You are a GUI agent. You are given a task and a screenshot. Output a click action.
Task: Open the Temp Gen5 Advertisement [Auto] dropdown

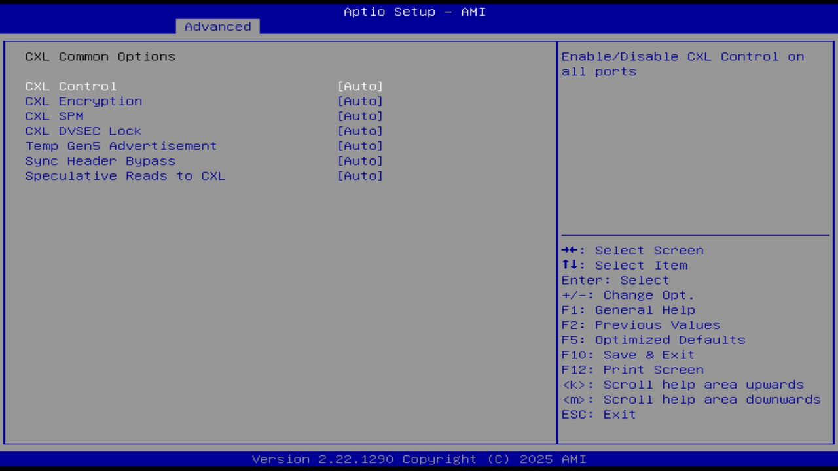pos(360,145)
